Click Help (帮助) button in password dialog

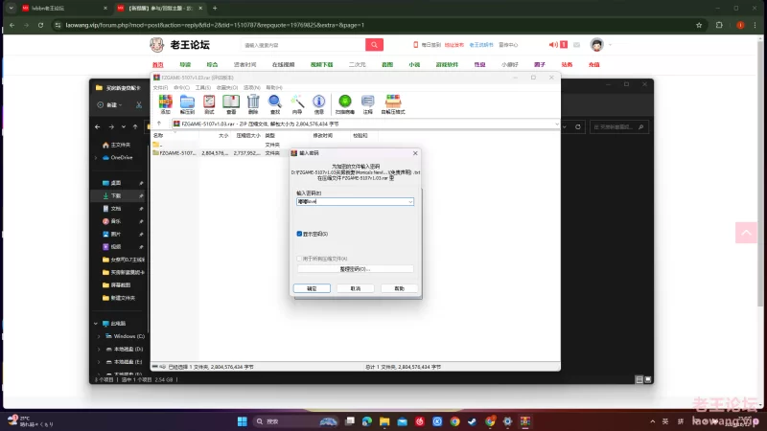tap(399, 288)
